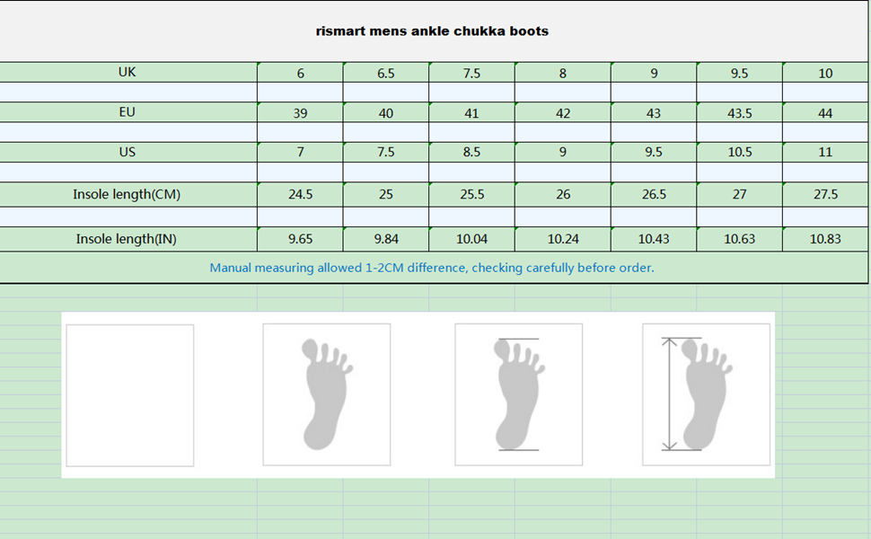Click UK size cell '8'
Viewport: 871px width, 539px height.
pyautogui.click(x=563, y=73)
